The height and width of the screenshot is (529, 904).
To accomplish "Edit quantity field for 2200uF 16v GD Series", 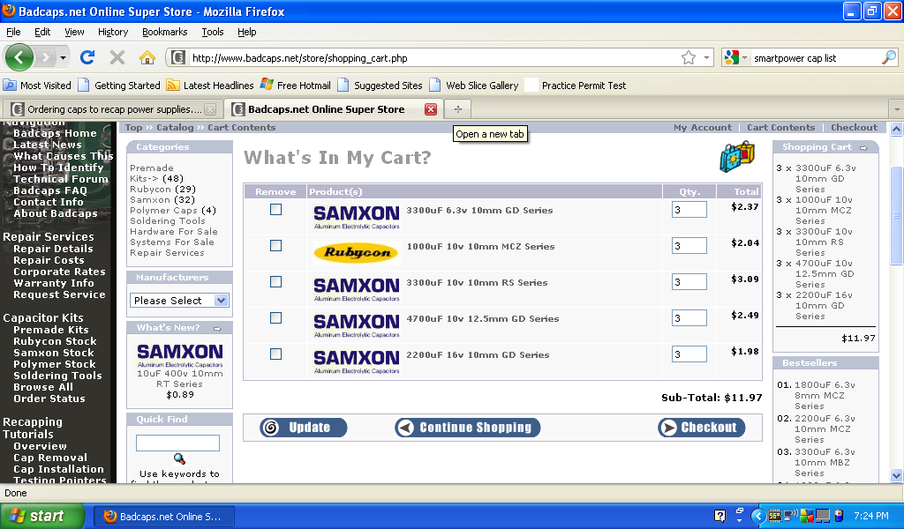I will coord(689,354).
